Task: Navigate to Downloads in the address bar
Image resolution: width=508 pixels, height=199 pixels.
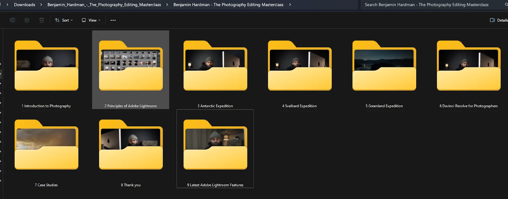Action: [x=24, y=5]
